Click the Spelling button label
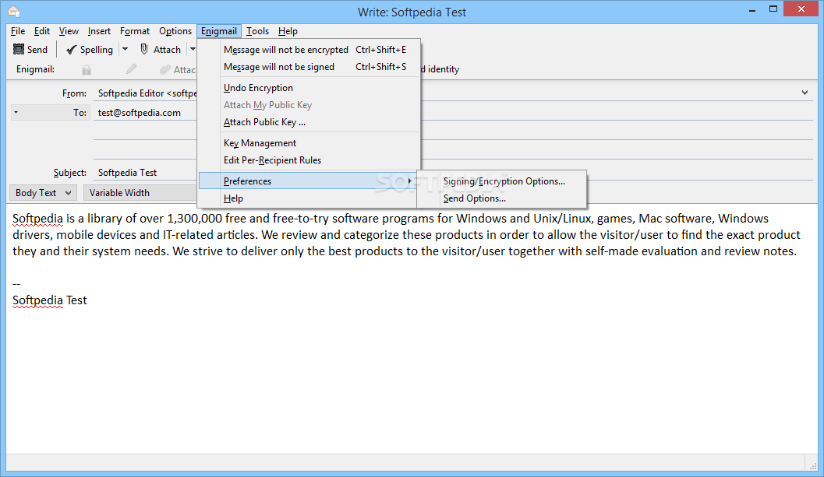This screenshot has height=477, width=824. [x=96, y=50]
